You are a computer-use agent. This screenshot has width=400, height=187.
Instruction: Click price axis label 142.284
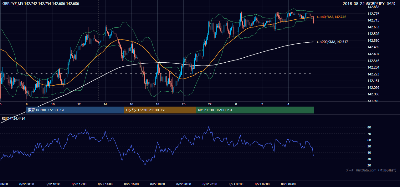(x=373, y=67)
